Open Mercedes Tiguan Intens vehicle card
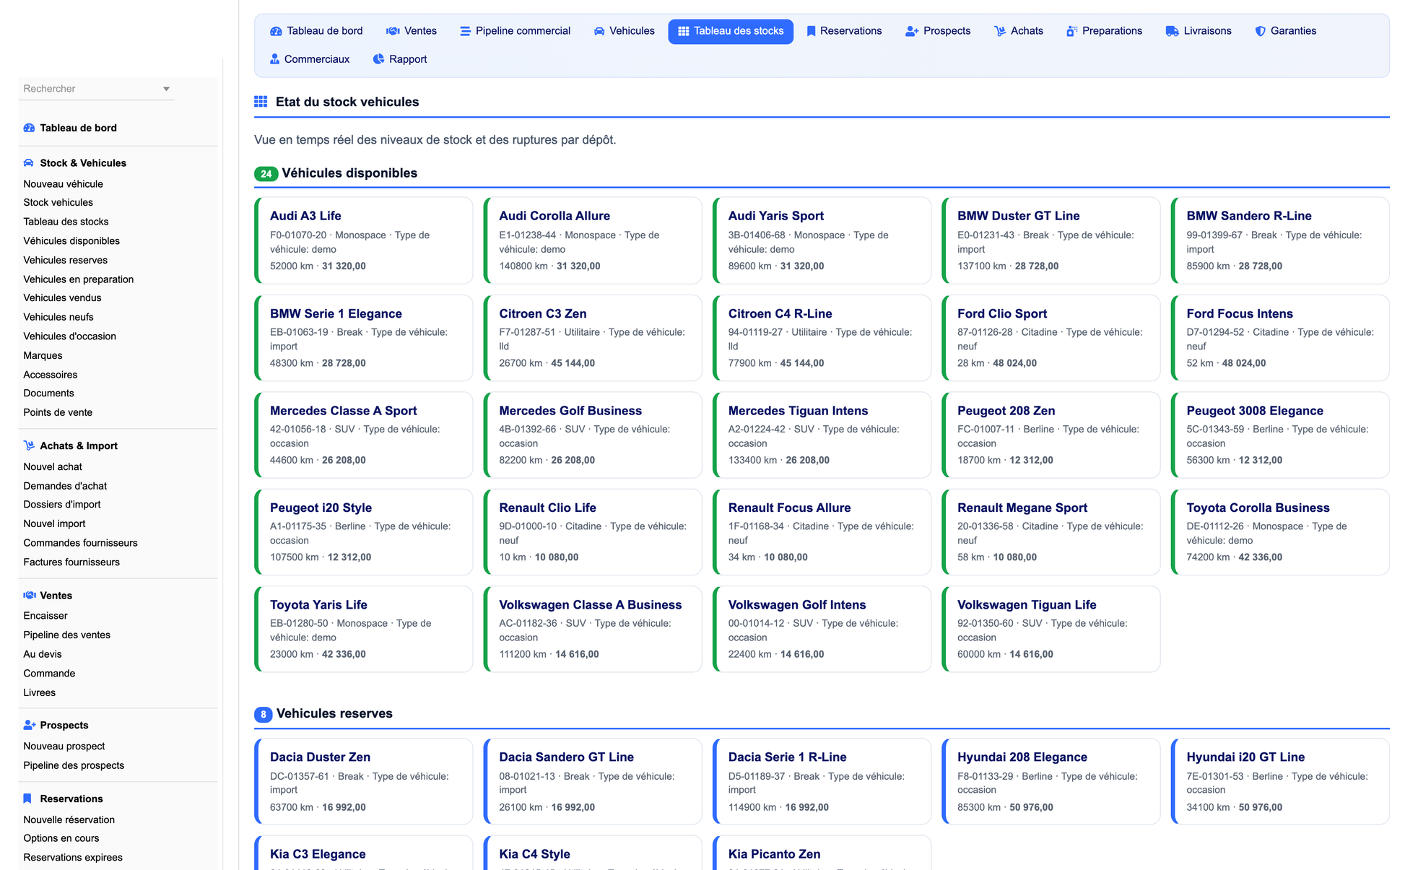 822,435
